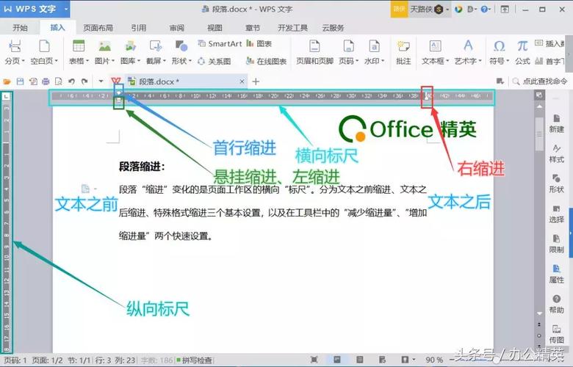The height and width of the screenshot is (367, 573).
Task: Save the document with the disk icon
Action: coord(20,81)
